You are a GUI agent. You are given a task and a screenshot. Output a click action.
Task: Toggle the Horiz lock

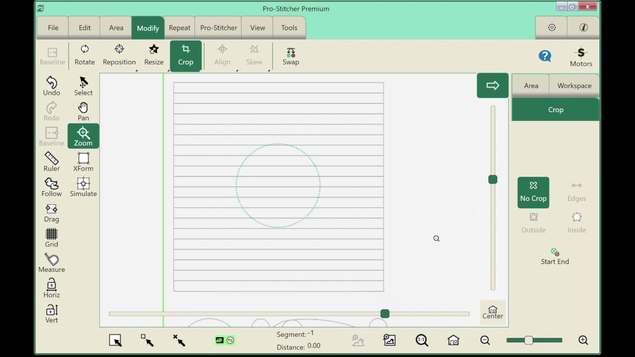[x=52, y=288]
